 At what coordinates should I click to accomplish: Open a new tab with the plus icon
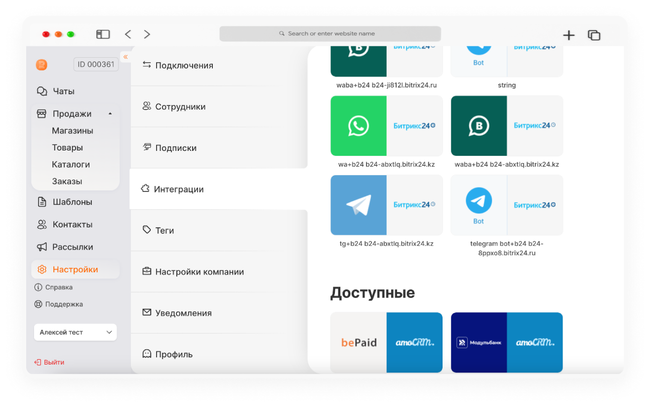click(569, 35)
